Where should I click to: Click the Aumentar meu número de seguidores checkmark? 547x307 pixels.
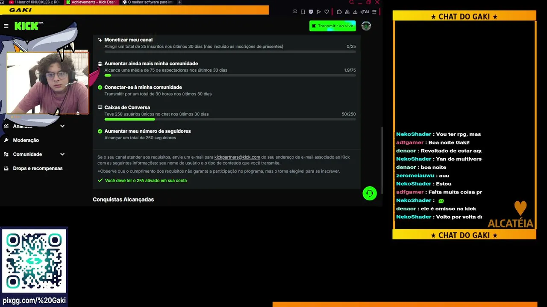100,131
